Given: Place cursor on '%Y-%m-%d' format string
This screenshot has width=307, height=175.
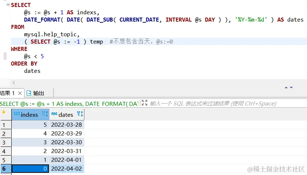Looking at the screenshot, I should 251,20.
